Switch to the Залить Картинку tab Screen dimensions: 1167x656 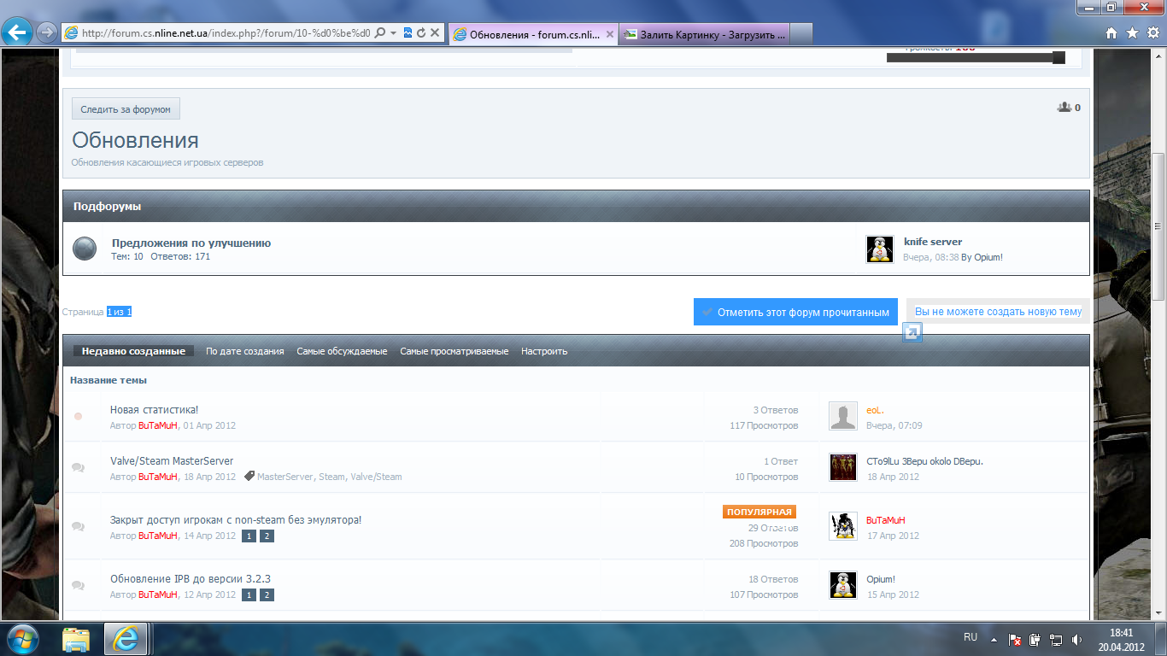(x=703, y=35)
